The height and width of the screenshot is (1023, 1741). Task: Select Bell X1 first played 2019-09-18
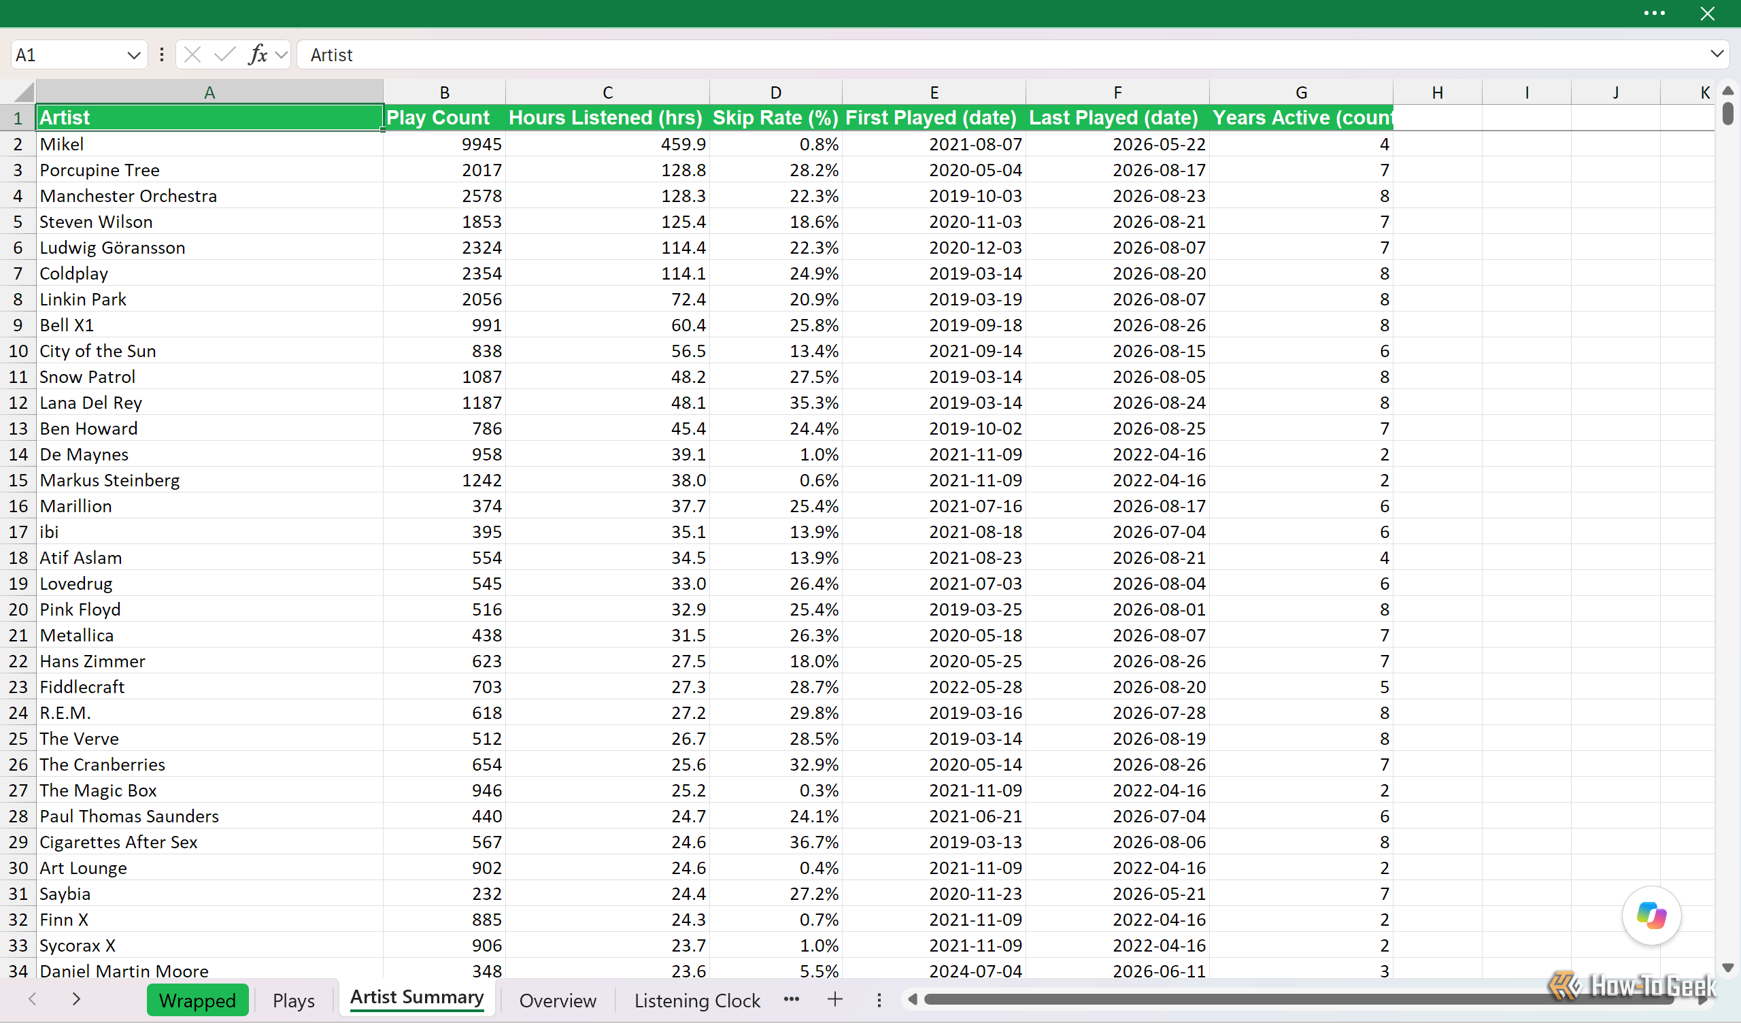934,325
